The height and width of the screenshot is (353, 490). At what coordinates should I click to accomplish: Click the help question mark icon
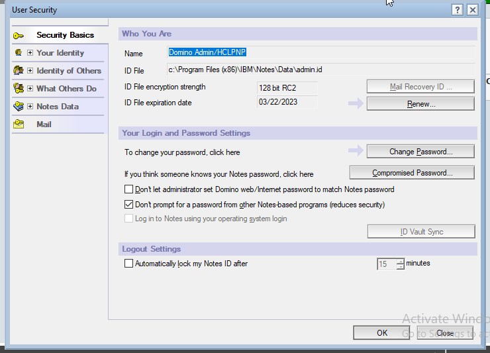point(457,10)
